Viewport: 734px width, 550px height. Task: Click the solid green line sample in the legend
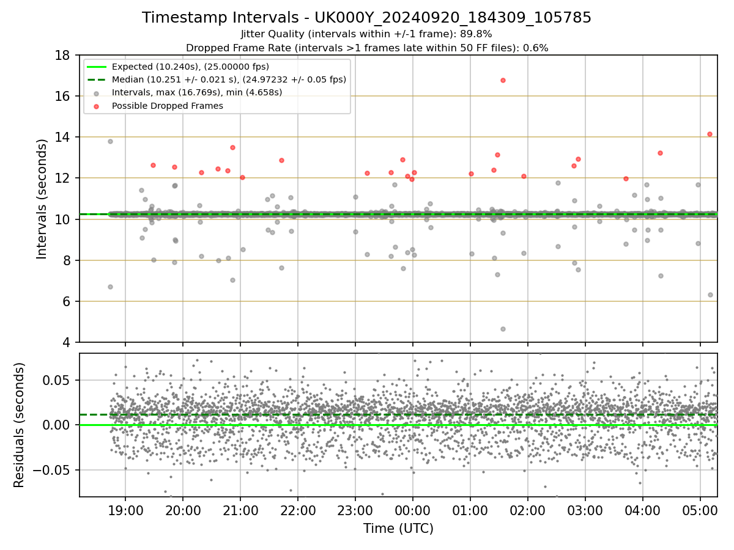coord(97,67)
